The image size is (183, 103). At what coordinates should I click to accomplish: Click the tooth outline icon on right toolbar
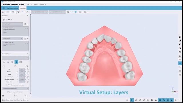pos(180,60)
